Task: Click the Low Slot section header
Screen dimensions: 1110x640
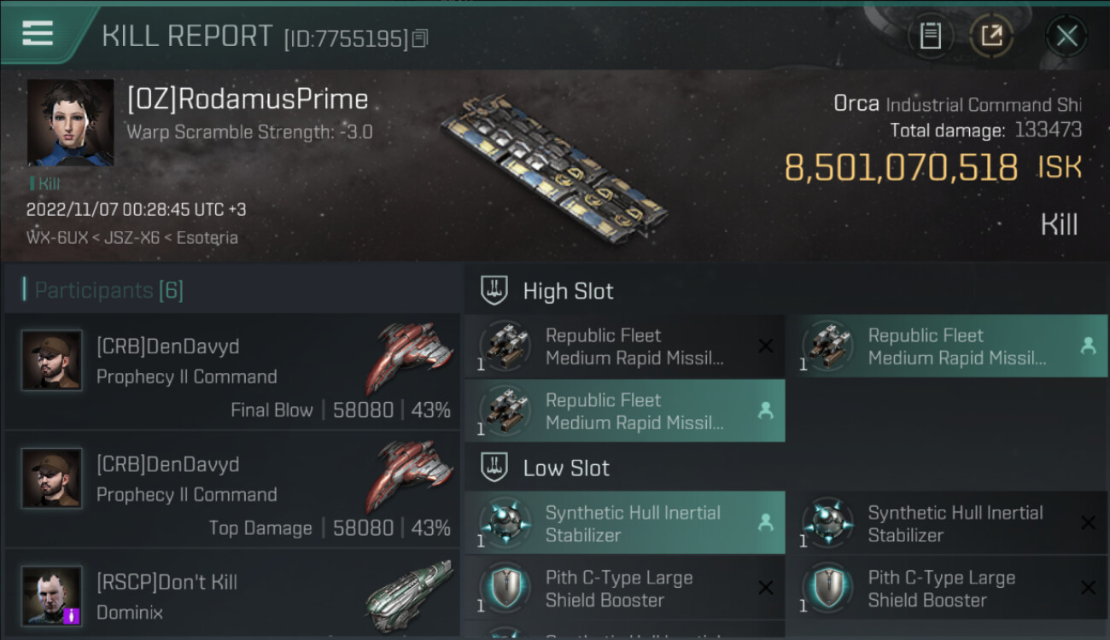Action: point(566,468)
